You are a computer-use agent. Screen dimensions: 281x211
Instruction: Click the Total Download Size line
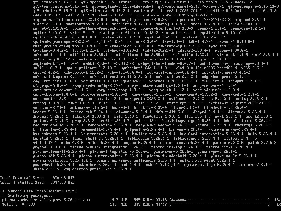coord(37,178)
